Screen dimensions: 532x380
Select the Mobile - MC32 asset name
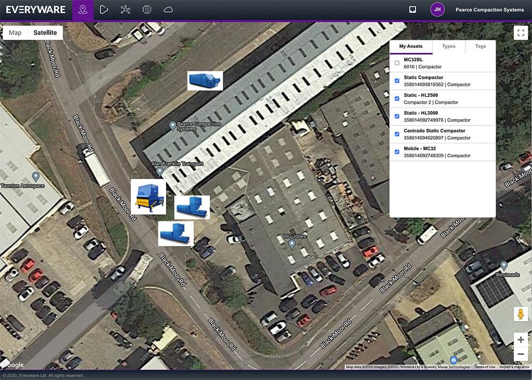[420, 148]
